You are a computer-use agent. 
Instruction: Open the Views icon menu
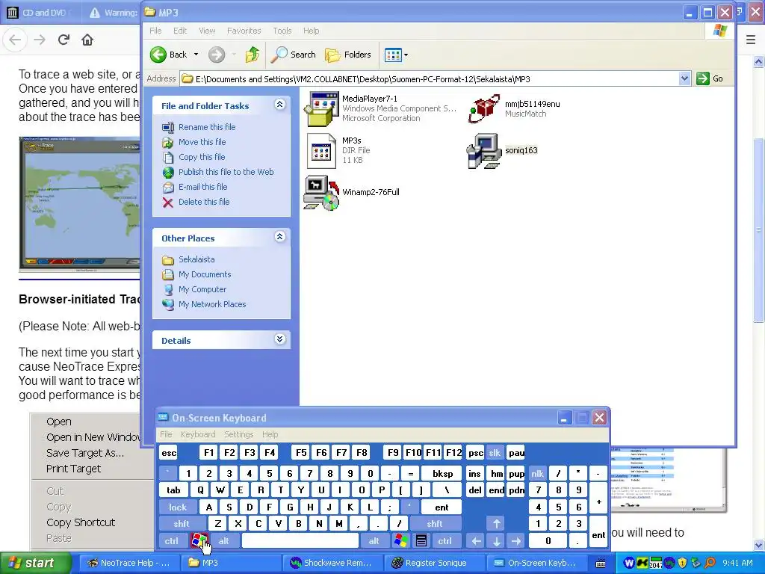(396, 55)
